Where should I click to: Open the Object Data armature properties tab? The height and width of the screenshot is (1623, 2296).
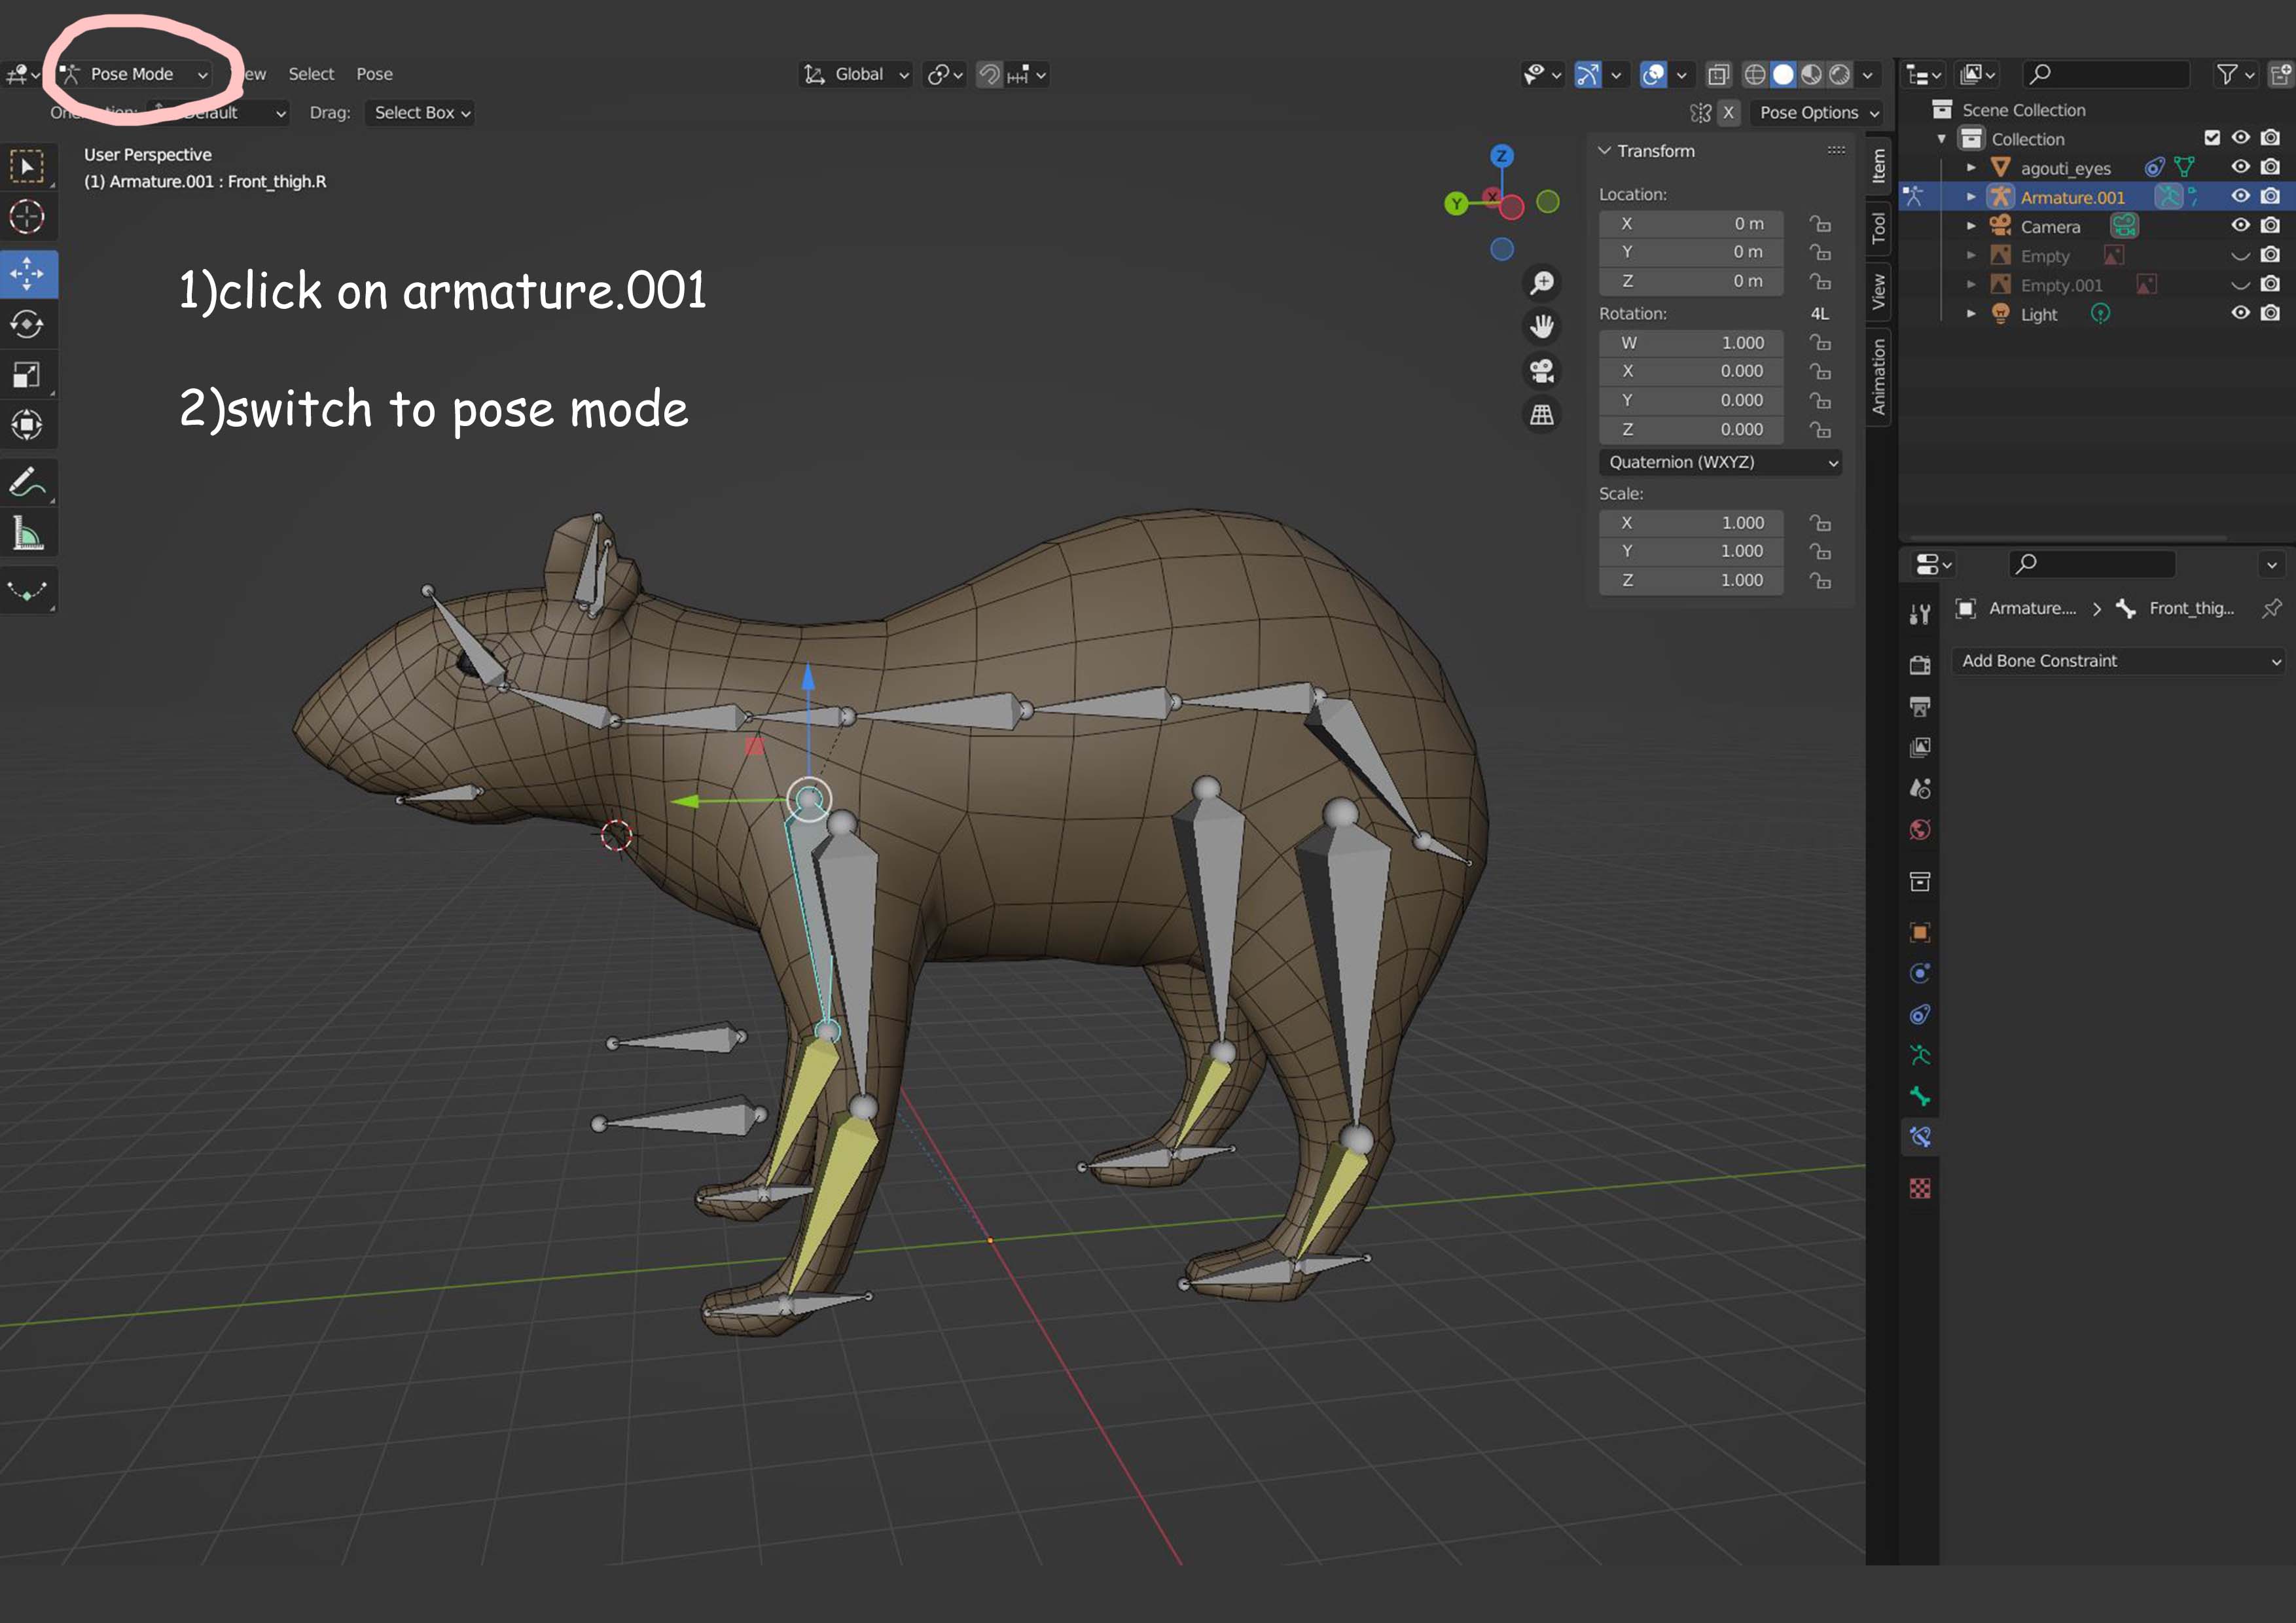point(1919,1055)
